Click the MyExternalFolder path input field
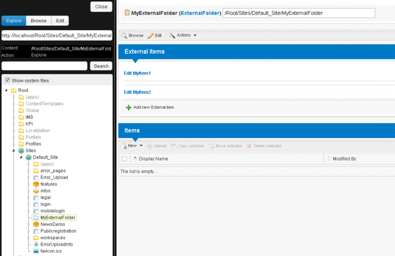395x256 pixels. coord(299,13)
